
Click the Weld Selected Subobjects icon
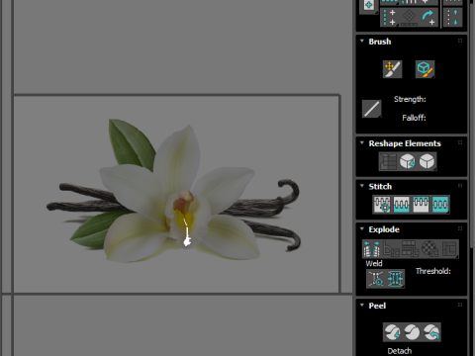[x=395, y=279]
